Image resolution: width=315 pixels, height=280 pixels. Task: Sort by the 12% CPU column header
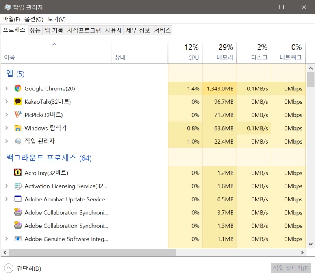click(185, 53)
